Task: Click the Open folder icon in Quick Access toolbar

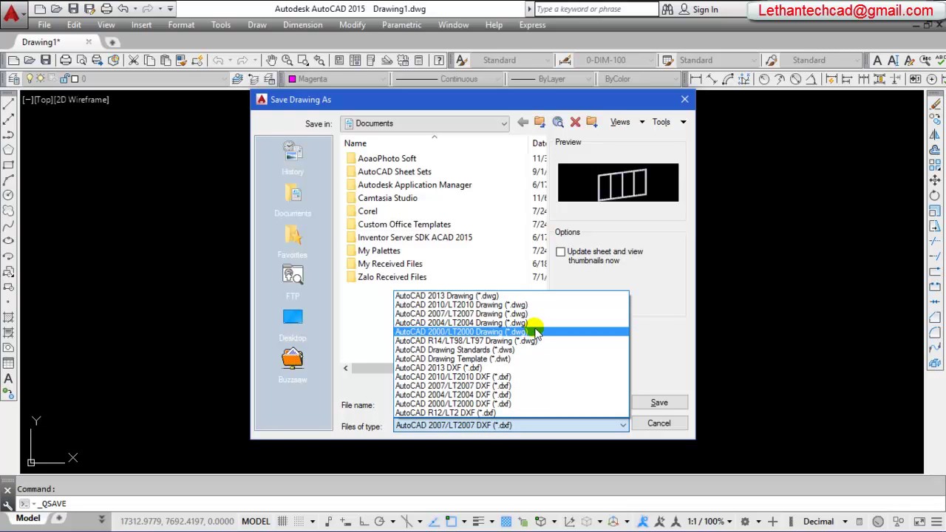Action: (x=56, y=9)
